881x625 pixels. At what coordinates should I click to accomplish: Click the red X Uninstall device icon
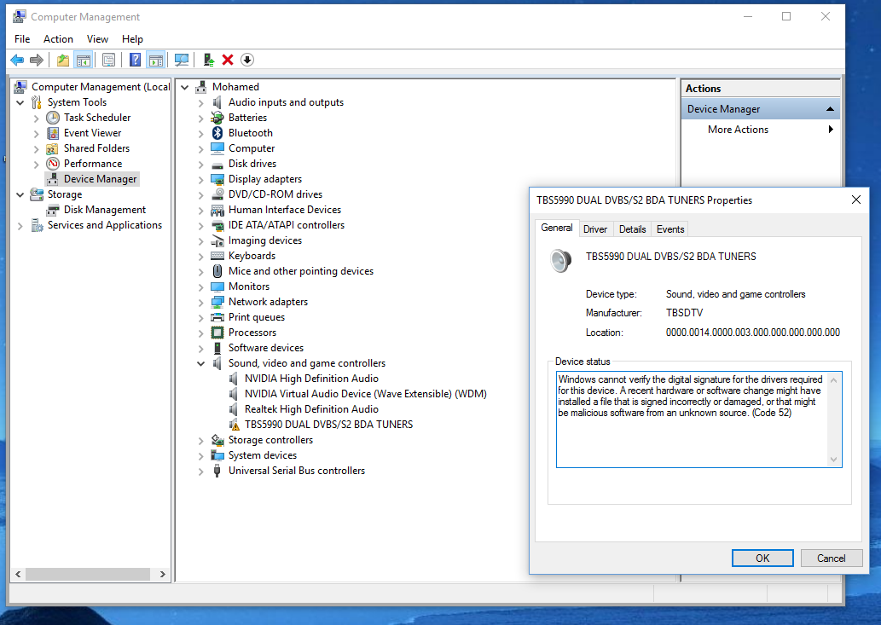[228, 60]
